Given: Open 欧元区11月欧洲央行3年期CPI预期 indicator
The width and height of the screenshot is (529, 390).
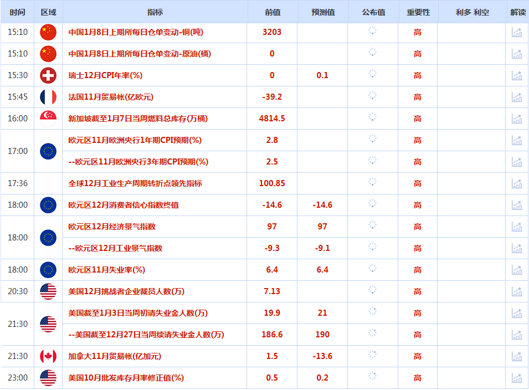Looking at the screenshot, I should tap(138, 162).
